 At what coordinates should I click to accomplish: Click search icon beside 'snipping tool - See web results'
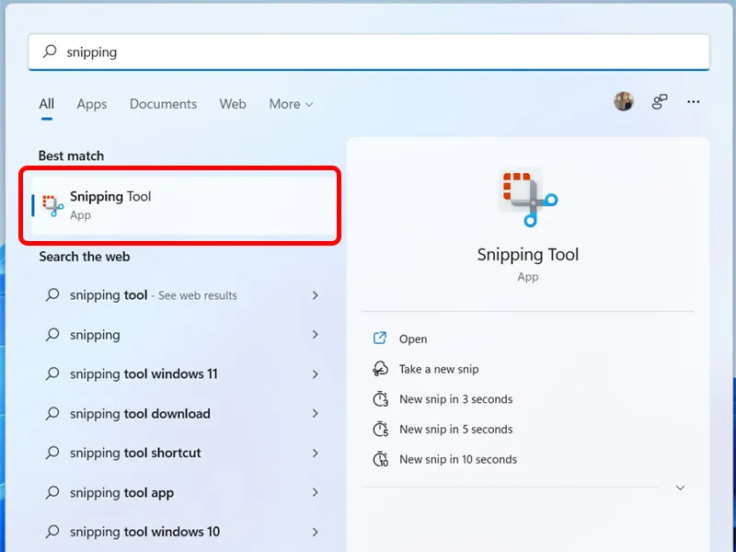52,294
